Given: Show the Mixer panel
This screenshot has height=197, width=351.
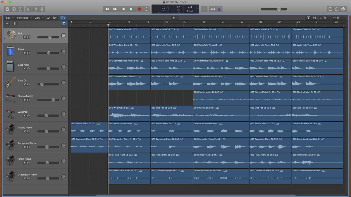Looking at the screenshot, I should click(x=35, y=9).
